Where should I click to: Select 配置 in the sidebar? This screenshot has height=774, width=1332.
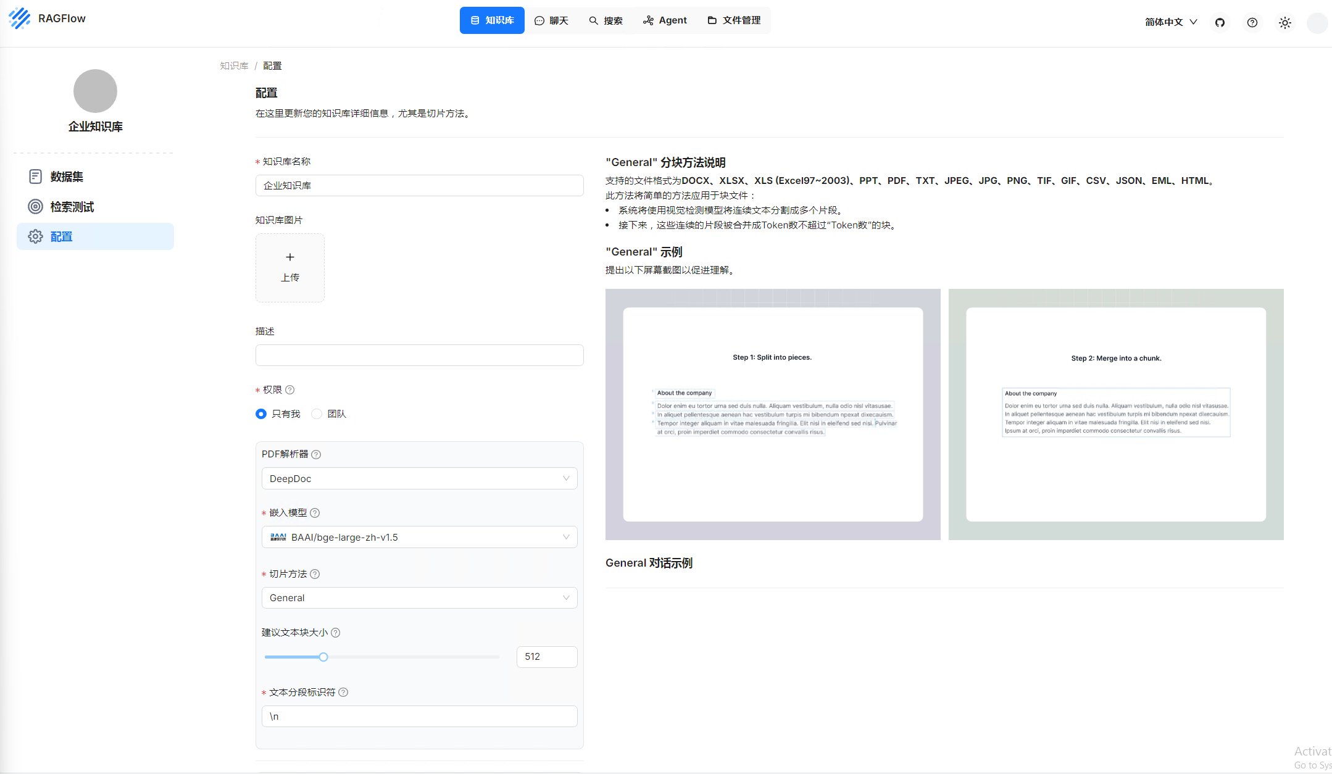[95, 237]
